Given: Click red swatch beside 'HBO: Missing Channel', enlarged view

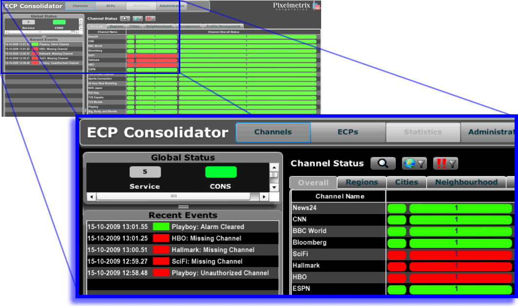Looking at the screenshot, I should (x=161, y=238).
